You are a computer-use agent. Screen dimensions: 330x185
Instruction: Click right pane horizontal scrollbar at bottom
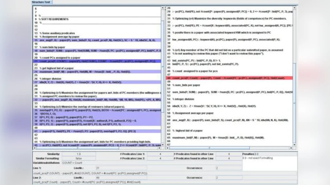point(227,148)
